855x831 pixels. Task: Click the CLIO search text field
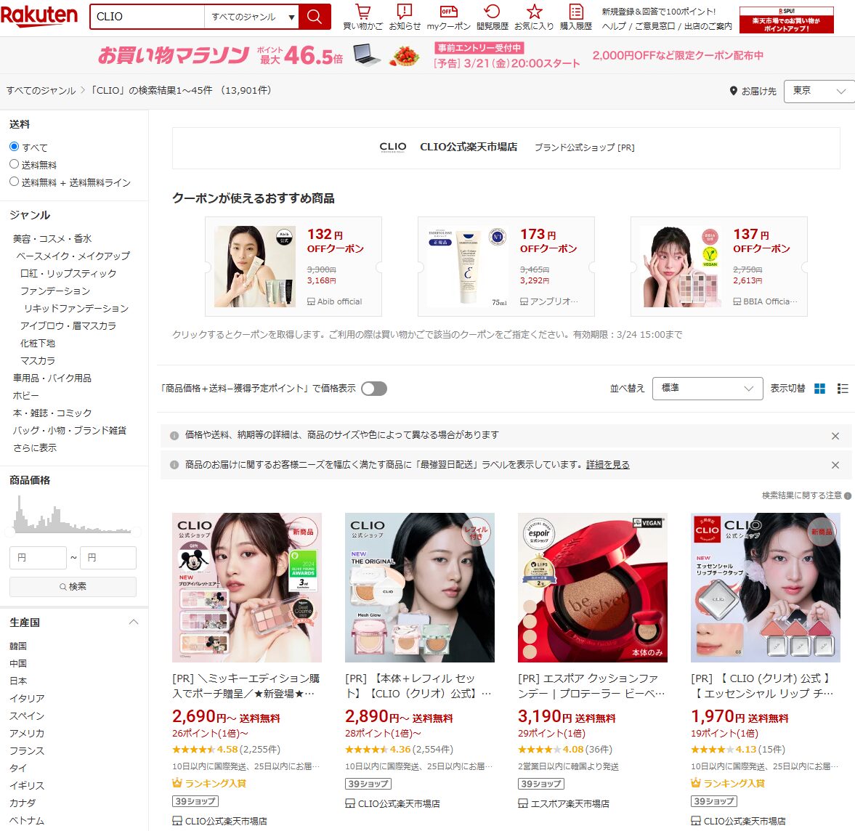(147, 17)
